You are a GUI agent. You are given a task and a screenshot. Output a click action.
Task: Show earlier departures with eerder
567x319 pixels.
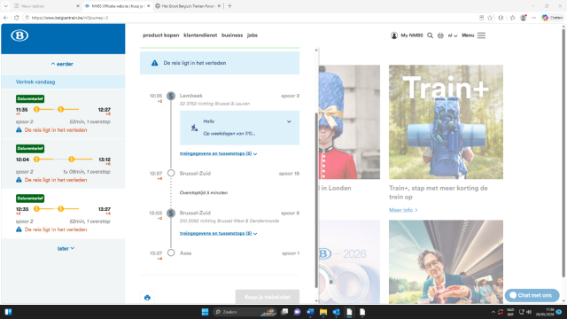click(x=62, y=64)
